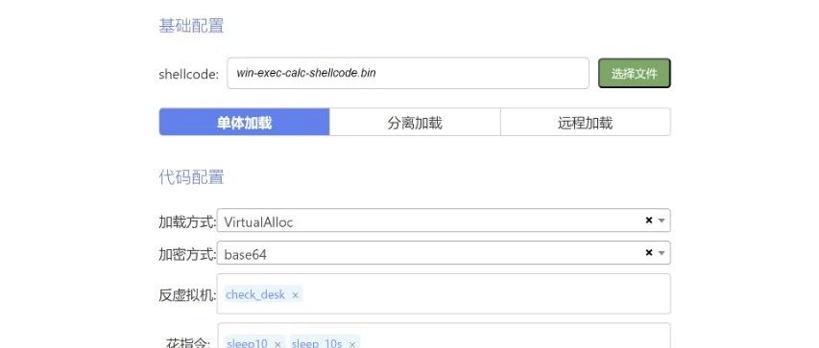
Task: Click the shellcode: label
Action: coord(188,74)
